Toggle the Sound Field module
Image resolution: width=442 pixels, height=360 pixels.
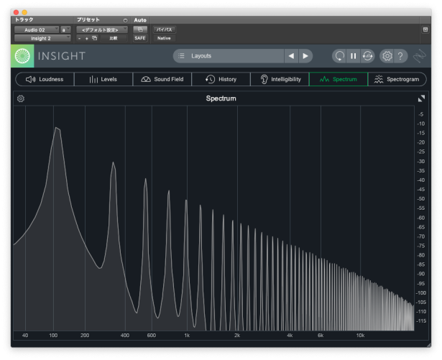(x=162, y=79)
